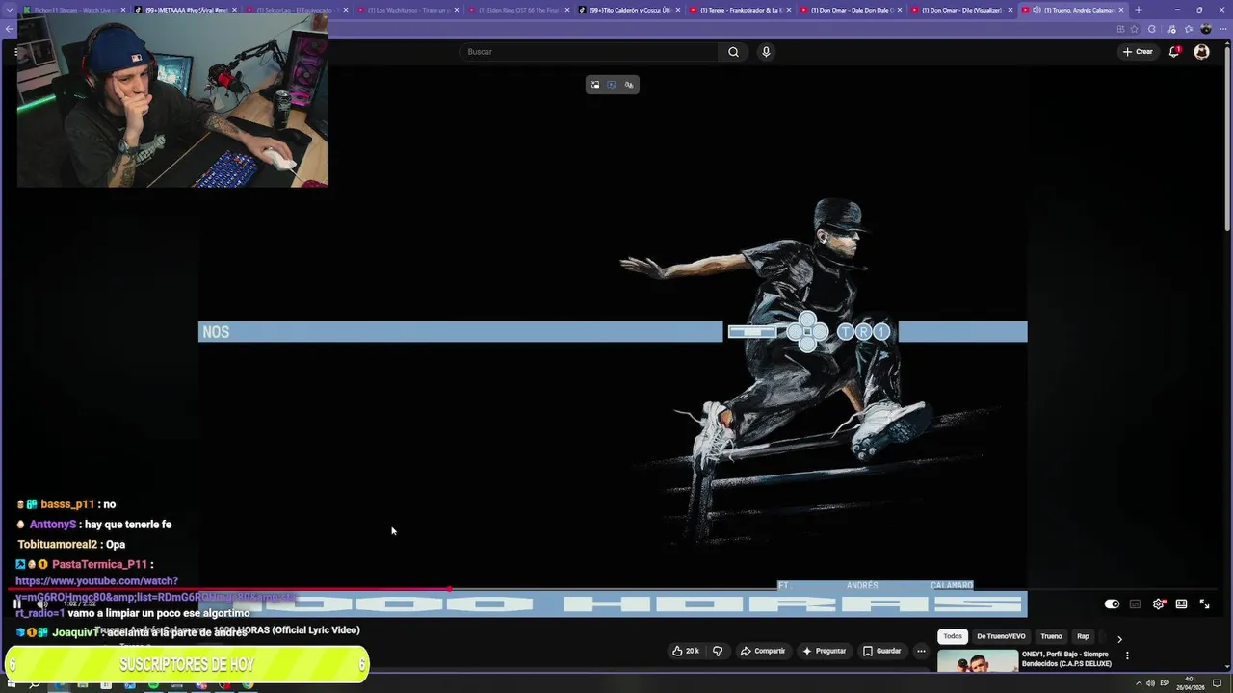This screenshot has width=1233, height=693.
Task: Start voice search with microphone icon
Action: (766, 52)
